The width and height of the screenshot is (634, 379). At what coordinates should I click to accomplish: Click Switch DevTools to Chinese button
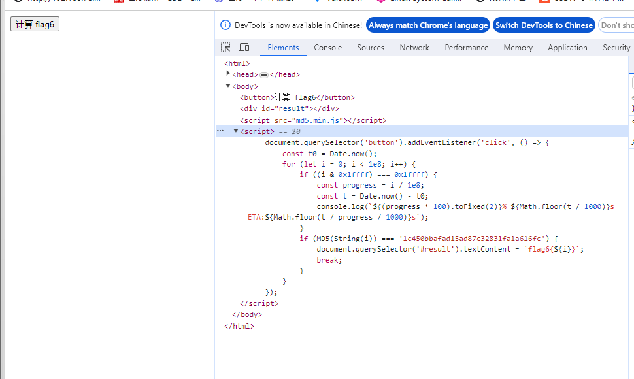click(544, 25)
